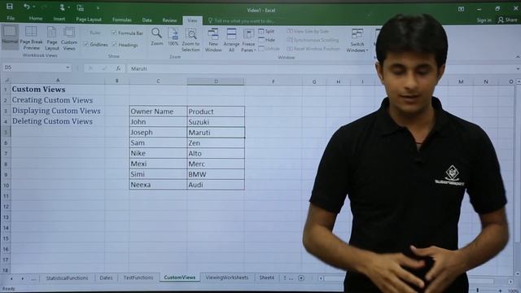Click Synchronous Scrolling
This screenshot has height=293, width=521.
coord(313,40)
